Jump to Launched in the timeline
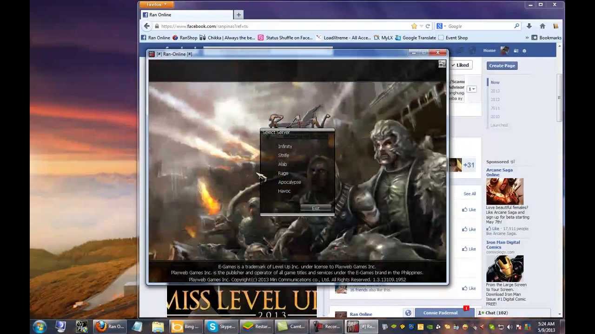Viewport: 595px width, 334px height. (x=499, y=125)
